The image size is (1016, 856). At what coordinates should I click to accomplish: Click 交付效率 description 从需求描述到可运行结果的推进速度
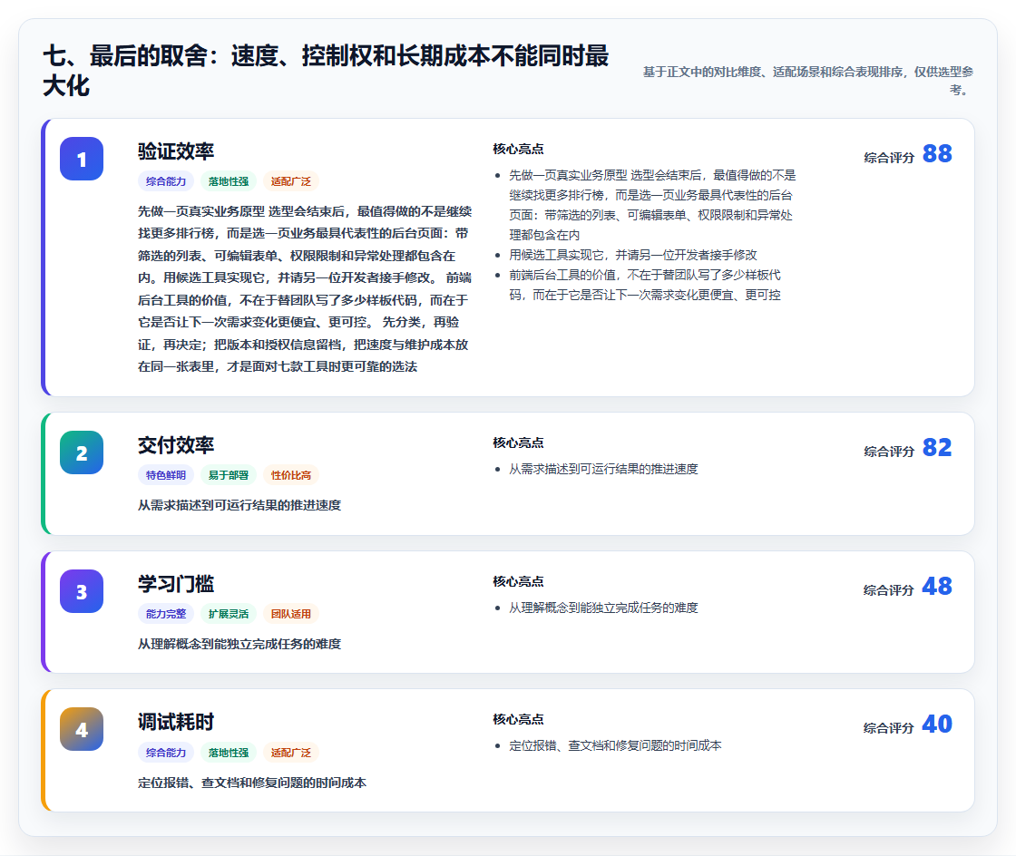click(239, 505)
